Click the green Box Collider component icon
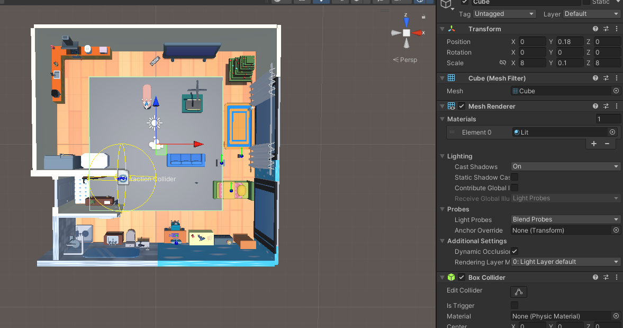623x328 pixels. pos(452,277)
